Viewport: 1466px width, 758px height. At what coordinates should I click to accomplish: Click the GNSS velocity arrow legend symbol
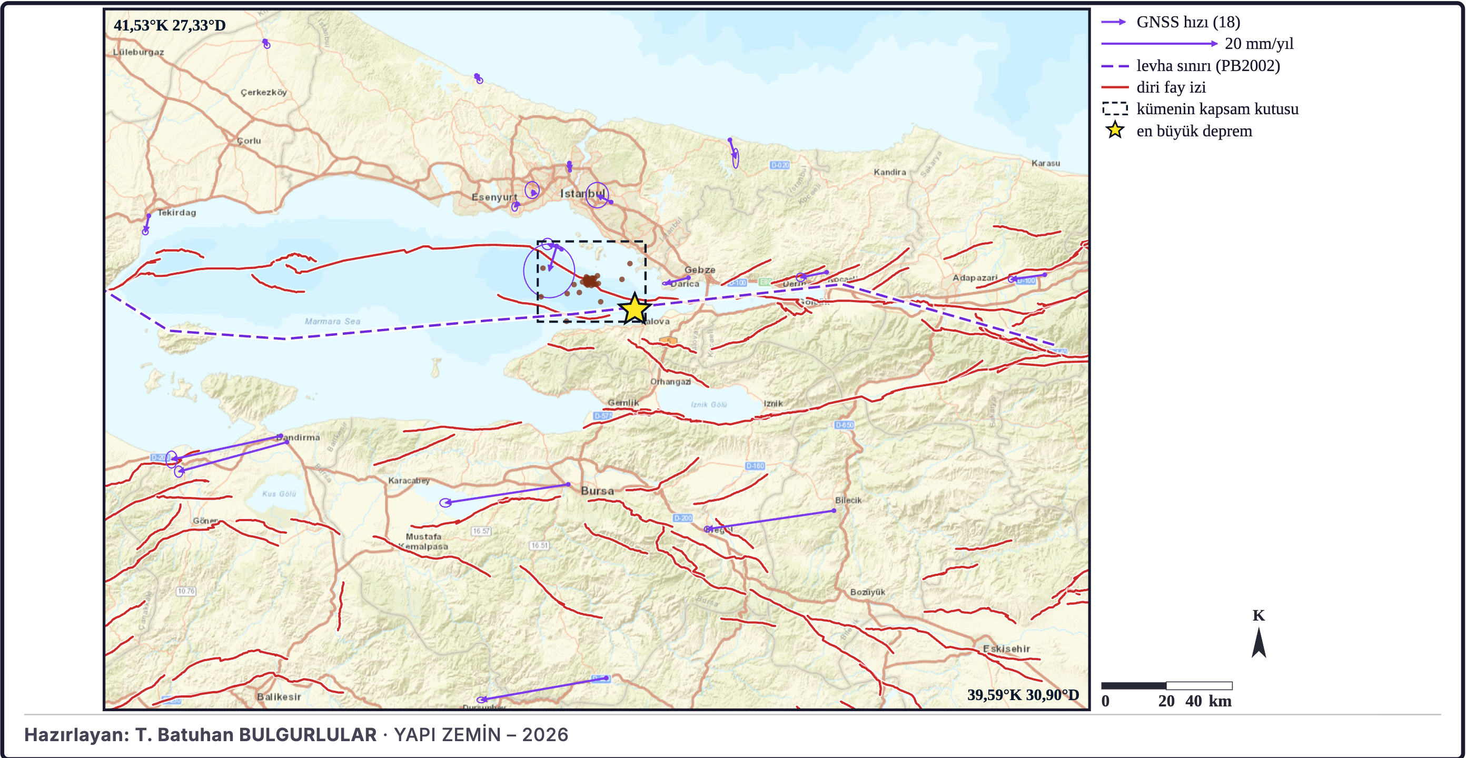pos(1114,22)
